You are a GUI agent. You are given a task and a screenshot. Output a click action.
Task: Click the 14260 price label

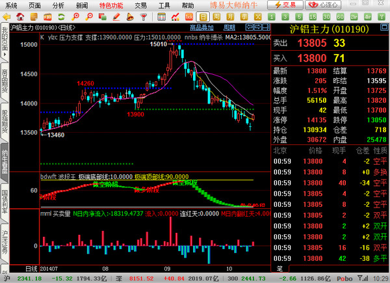click(85, 83)
